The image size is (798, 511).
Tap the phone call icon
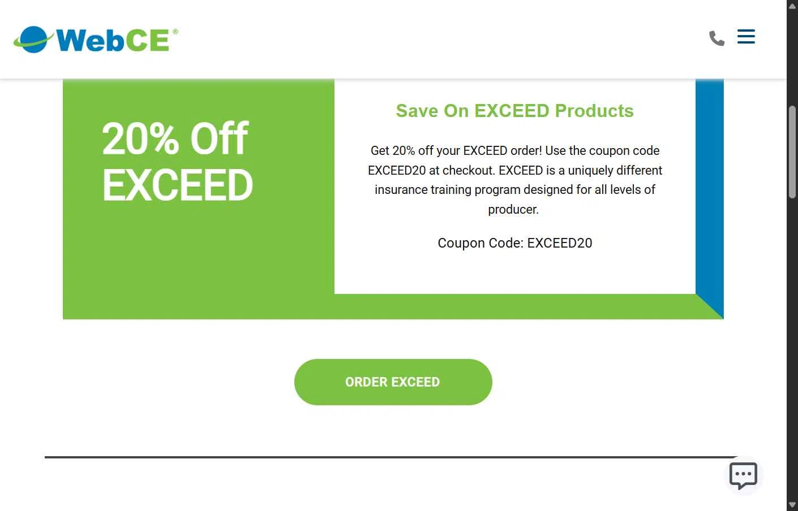(717, 38)
